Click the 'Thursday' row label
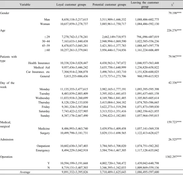 (x=44, y=102)
